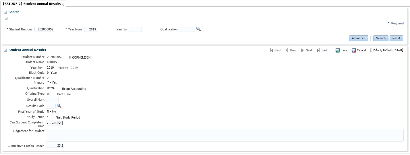The width and height of the screenshot is (410, 155).
Task: Cancel changes to the record
Action: 359,50
